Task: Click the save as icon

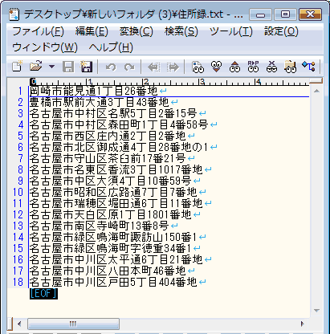Action: pos(87,67)
